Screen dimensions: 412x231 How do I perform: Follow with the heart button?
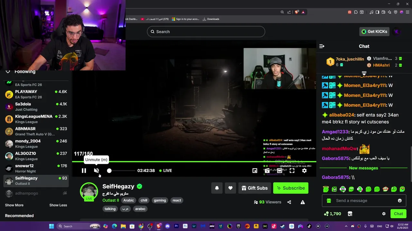click(x=230, y=188)
